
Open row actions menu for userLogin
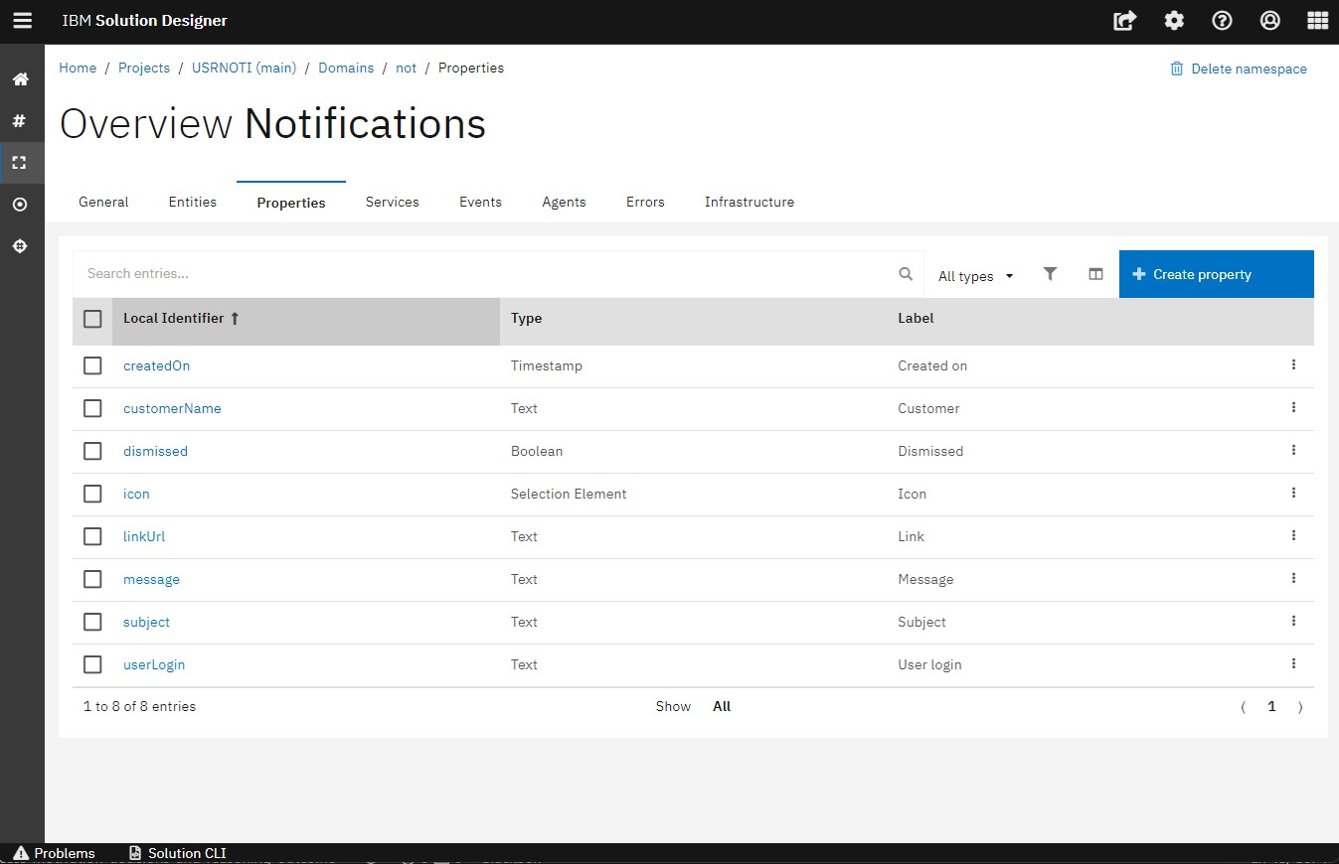click(1293, 664)
